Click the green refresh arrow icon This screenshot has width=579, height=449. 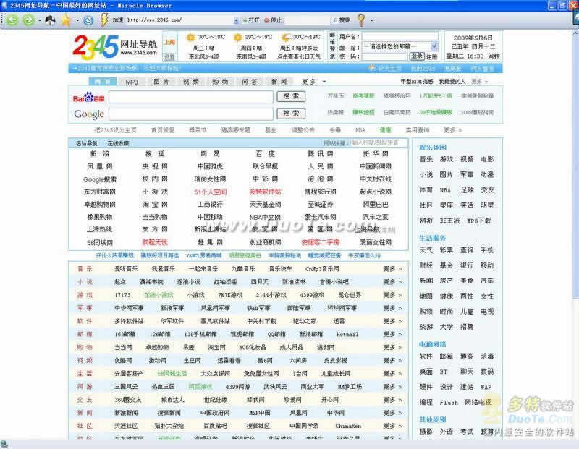[28, 20]
